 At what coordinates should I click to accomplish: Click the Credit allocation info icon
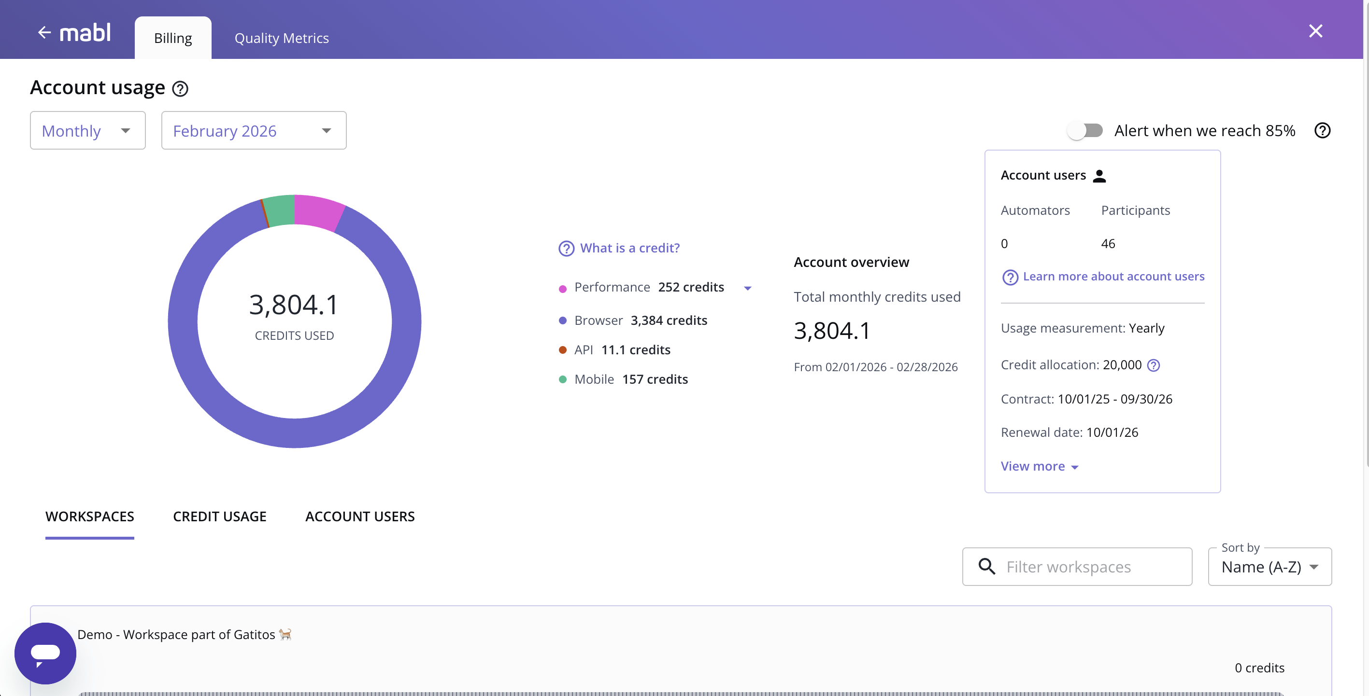pyautogui.click(x=1154, y=365)
